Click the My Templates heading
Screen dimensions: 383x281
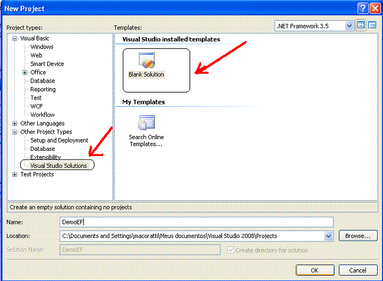click(x=143, y=102)
